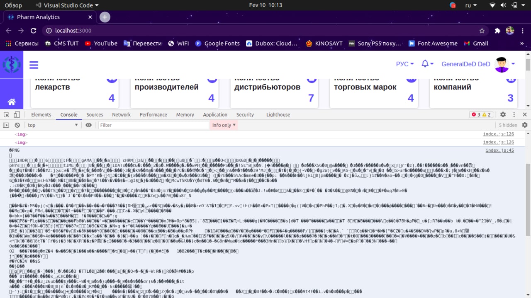531x298 pixels.
Task: Open the Dubox: Cloud bookmark
Action: (x=272, y=44)
